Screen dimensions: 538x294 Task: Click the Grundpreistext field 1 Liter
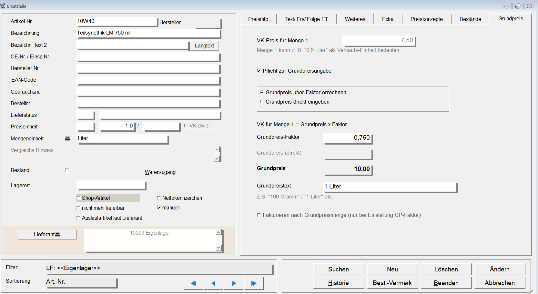390,187
